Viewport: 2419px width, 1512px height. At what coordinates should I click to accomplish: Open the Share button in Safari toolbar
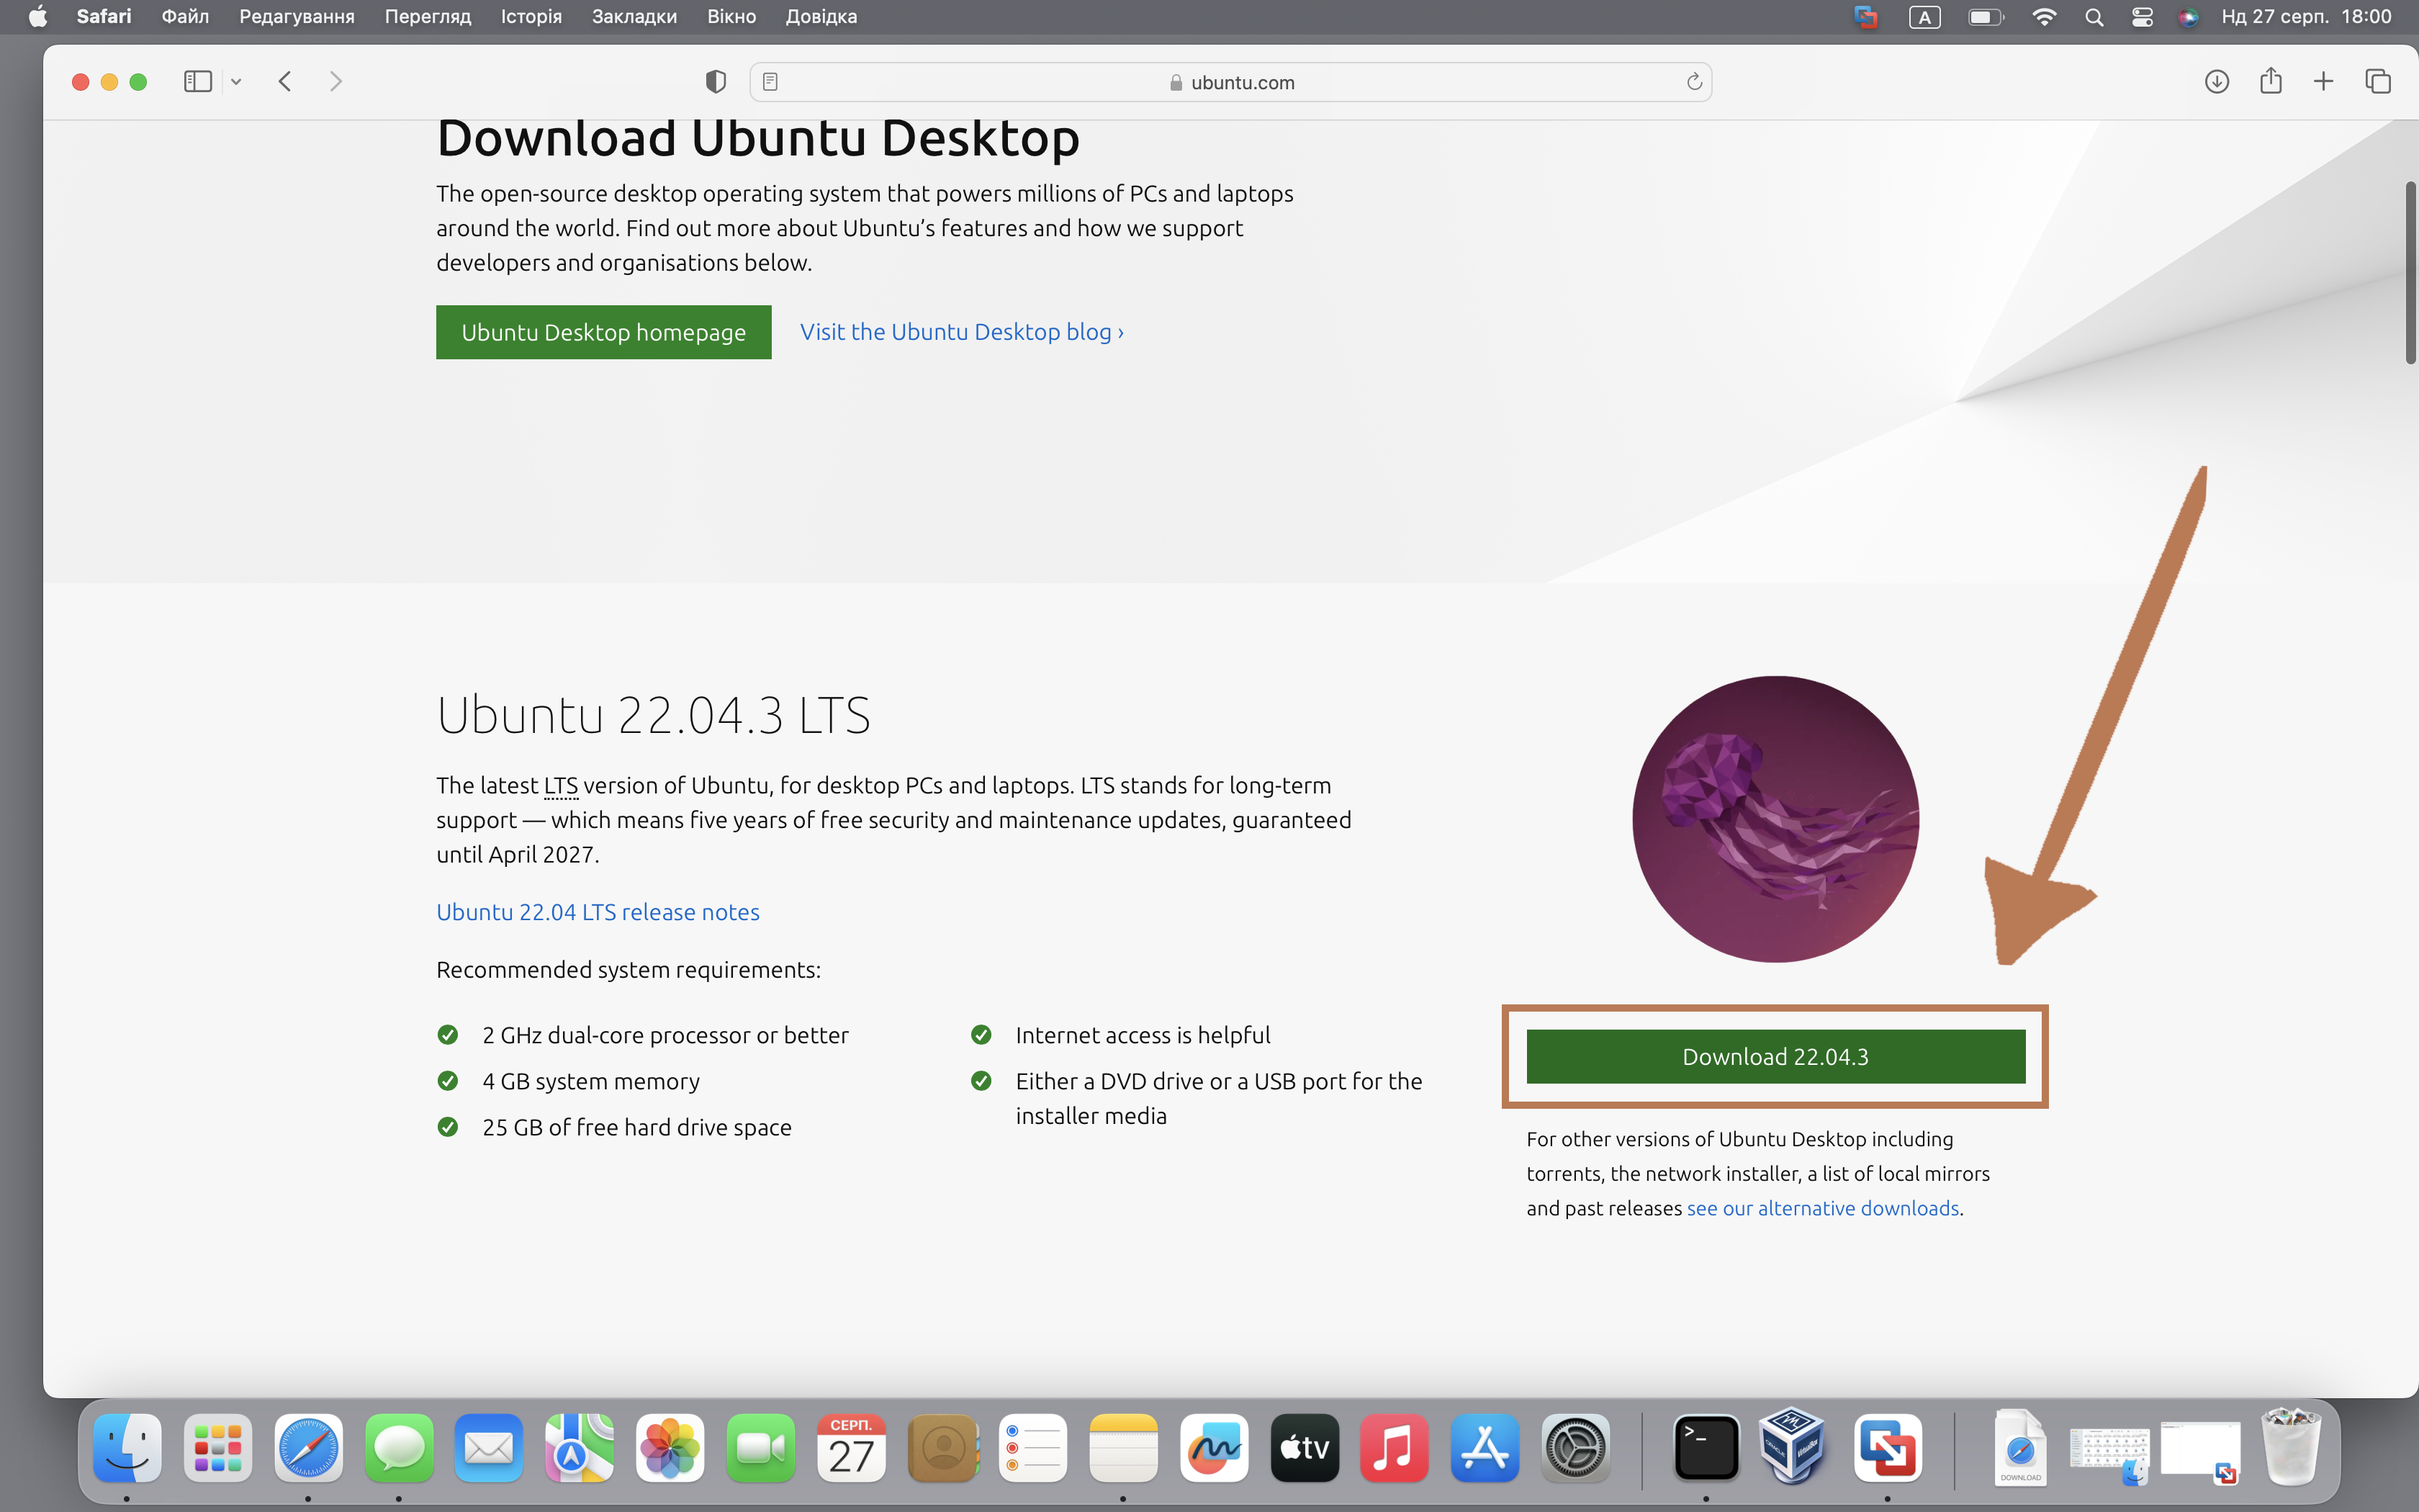click(2271, 80)
